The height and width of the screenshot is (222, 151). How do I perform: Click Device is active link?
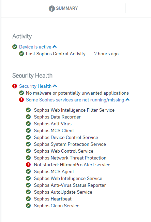pos(35,47)
